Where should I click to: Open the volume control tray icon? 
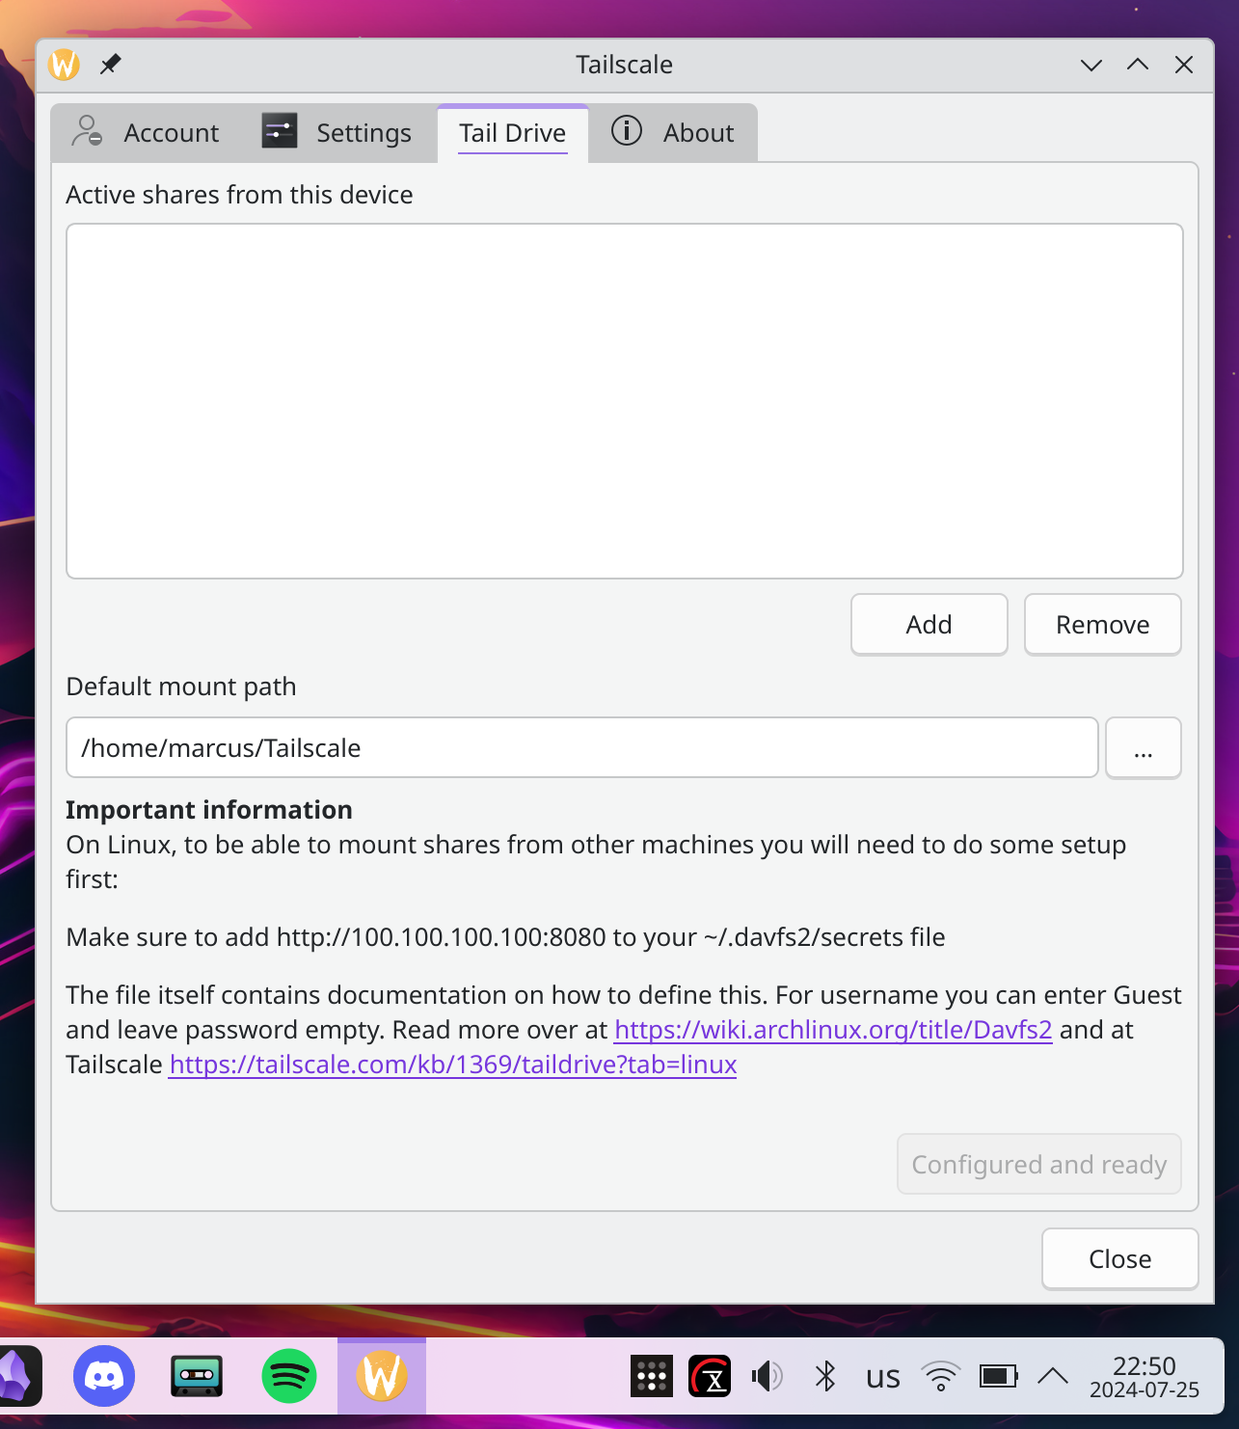[768, 1376]
